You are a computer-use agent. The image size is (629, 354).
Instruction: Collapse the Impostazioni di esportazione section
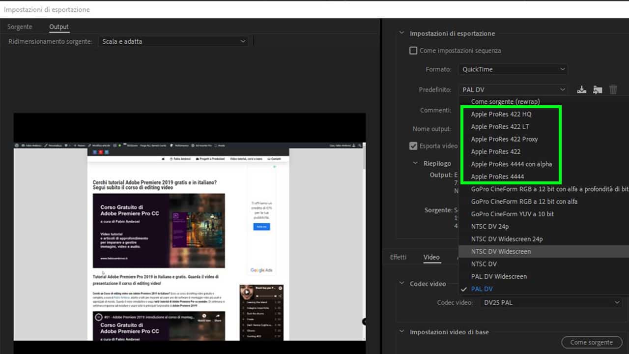tap(401, 33)
